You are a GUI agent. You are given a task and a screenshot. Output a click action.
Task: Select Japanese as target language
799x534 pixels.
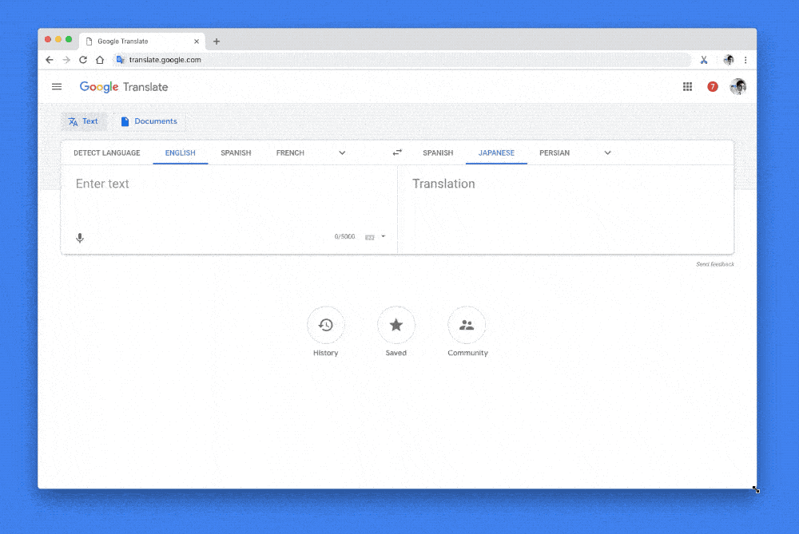pos(496,152)
